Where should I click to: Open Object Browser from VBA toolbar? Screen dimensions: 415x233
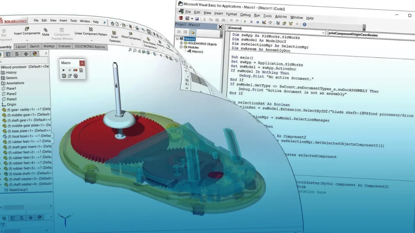(291, 23)
